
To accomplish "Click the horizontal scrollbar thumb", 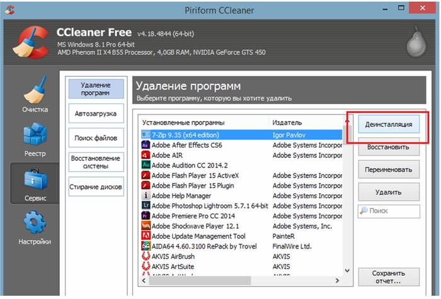I will [200, 280].
